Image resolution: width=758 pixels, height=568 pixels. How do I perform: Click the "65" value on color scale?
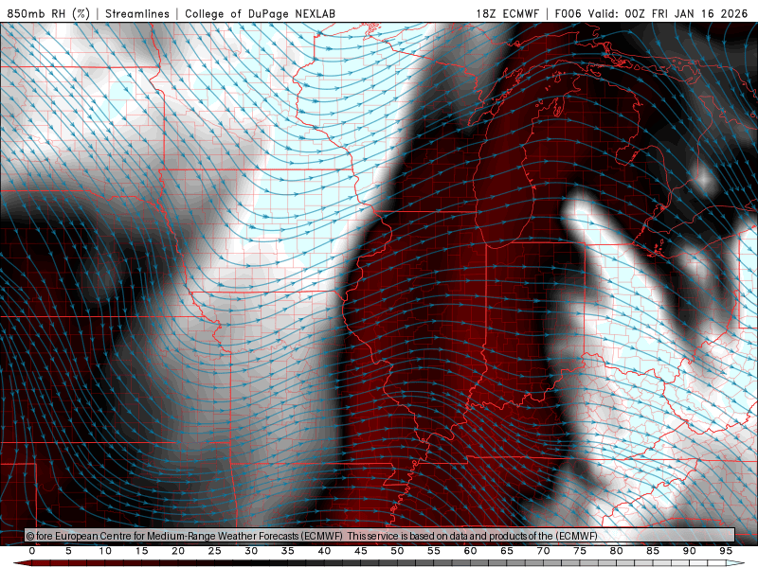(x=507, y=551)
